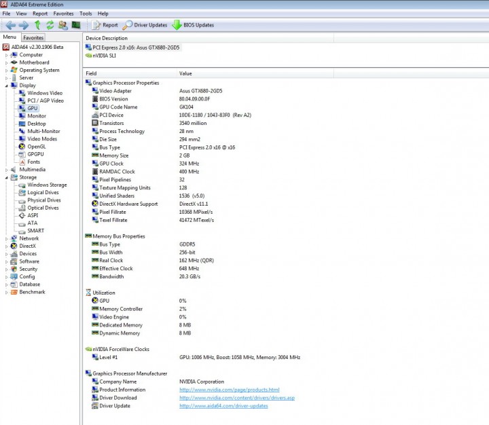Viewport: 489px width, 425px height.
Task: Click the green Up arrow toolbar icon
Action: click(37, 25)
